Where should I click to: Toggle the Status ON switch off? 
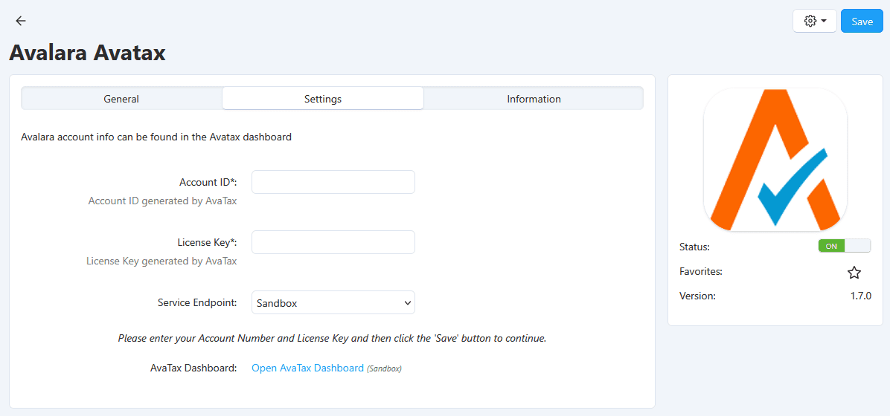tap(844, 246)
